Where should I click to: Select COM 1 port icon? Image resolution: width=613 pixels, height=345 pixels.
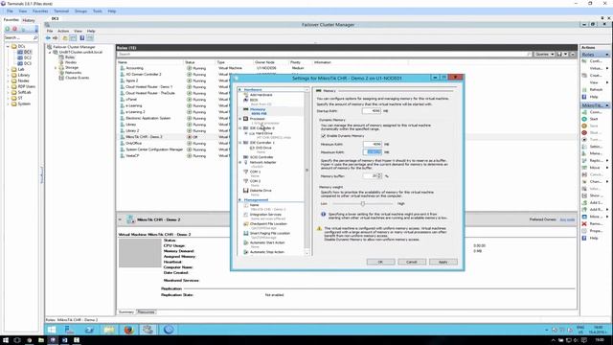[x=245, y=172]
